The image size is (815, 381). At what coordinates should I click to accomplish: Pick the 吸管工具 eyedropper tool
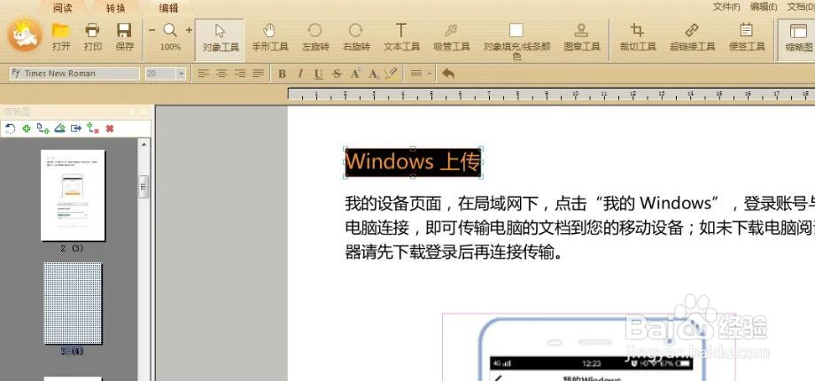[x=451, y=36]
